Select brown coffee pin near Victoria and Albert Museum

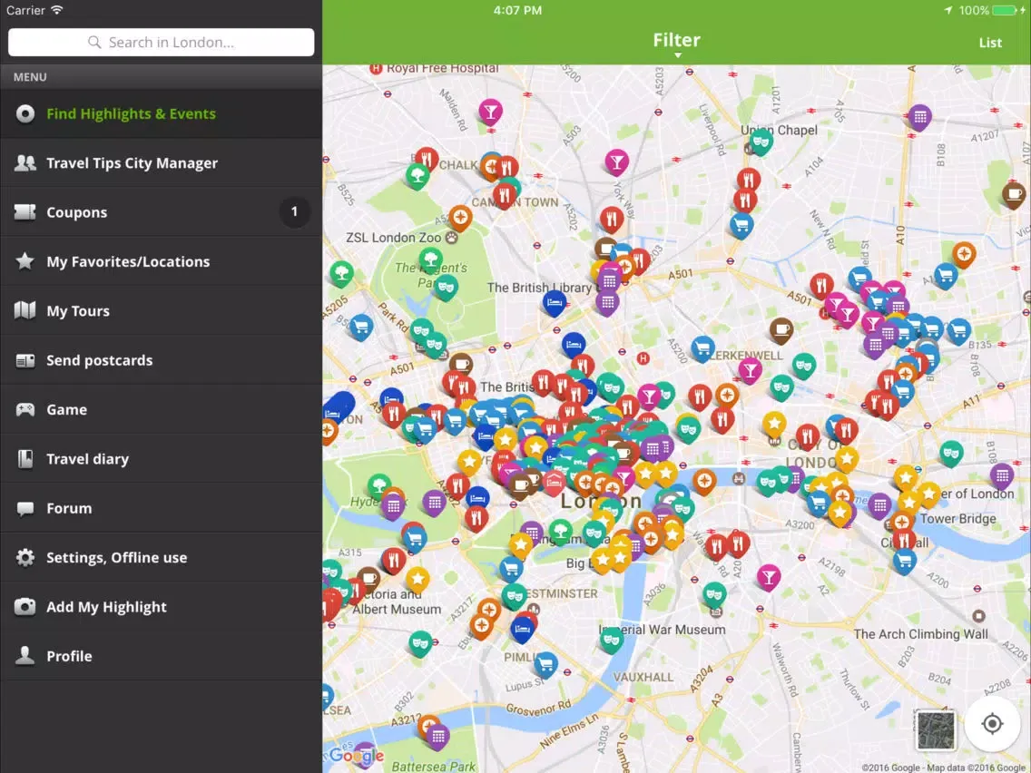tap(368, 579)
